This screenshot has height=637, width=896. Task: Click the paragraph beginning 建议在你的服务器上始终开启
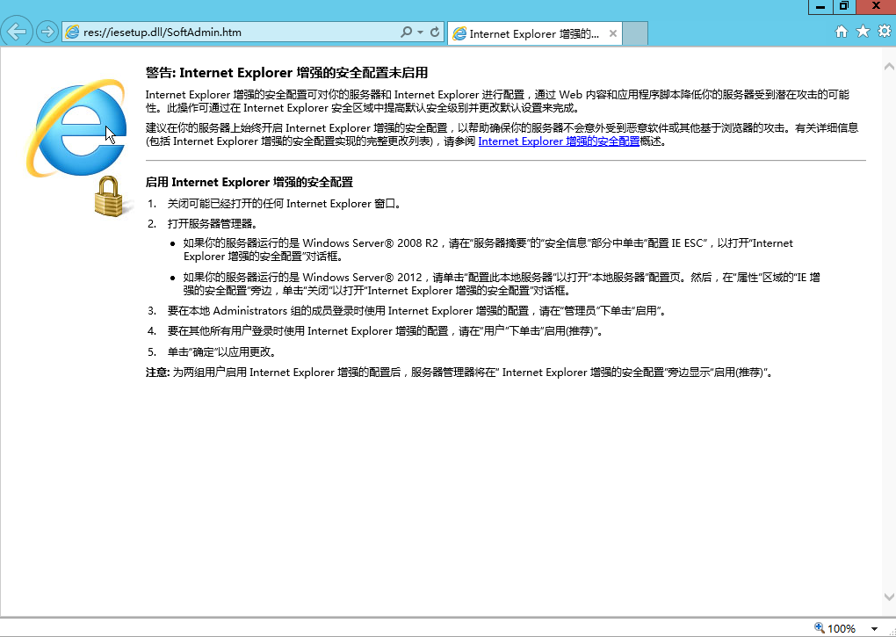point(502,134)
